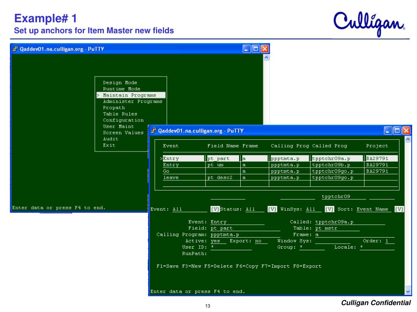417x312 pixels.
Task: Click the Called field tpptchr09a.p
Action: pyautogui.click(x=350, y=222)
